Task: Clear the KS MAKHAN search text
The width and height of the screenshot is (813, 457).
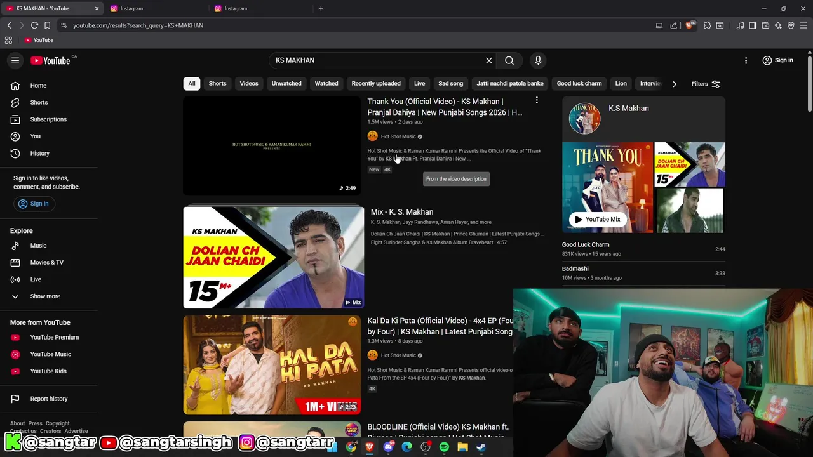Action: click(489, 60)
